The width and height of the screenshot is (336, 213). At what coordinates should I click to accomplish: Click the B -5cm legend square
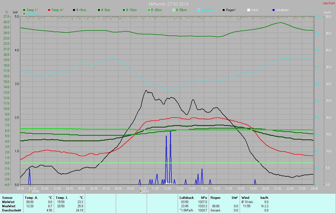[x=99, y=10]
